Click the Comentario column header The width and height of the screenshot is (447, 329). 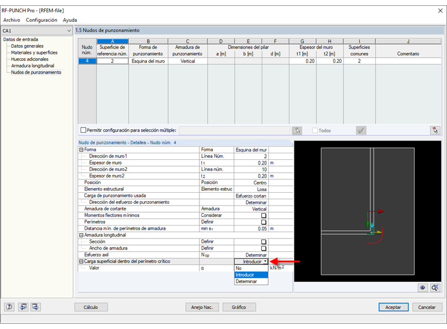tap(408, 53)
